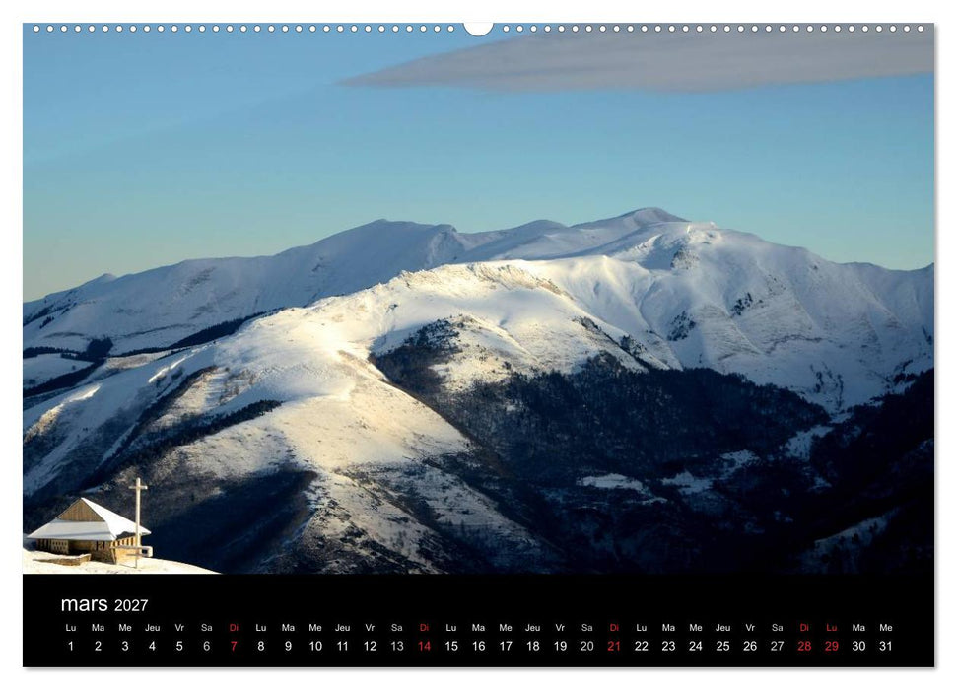Screen dimensions: 957x690
Task: Select day 19 in the calendar strip
Action: pos(560,646)
